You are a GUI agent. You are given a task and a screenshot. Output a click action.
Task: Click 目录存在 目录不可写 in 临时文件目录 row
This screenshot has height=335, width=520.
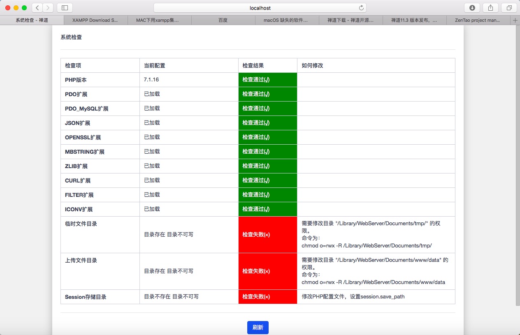pyautogui.click(x=169, y=235)
